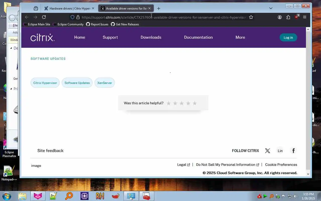Open the Legal footer link
Viewport: 321px width, 201px height.
pos(184,165)
